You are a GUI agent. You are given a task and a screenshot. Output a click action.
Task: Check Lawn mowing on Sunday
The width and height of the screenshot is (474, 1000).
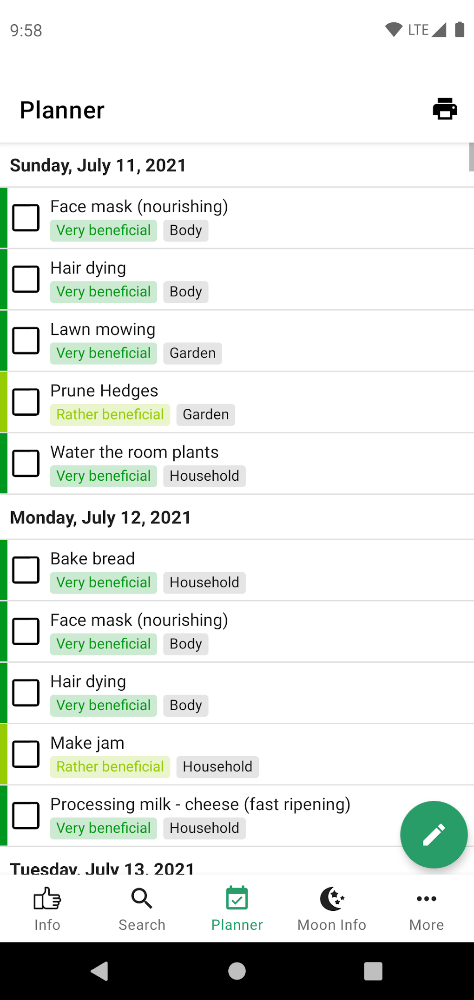click(26, 340)
